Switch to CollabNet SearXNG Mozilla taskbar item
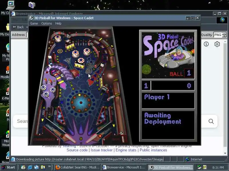Image resolution: width=229 pixels, height=171 pixels. (78, 167)
